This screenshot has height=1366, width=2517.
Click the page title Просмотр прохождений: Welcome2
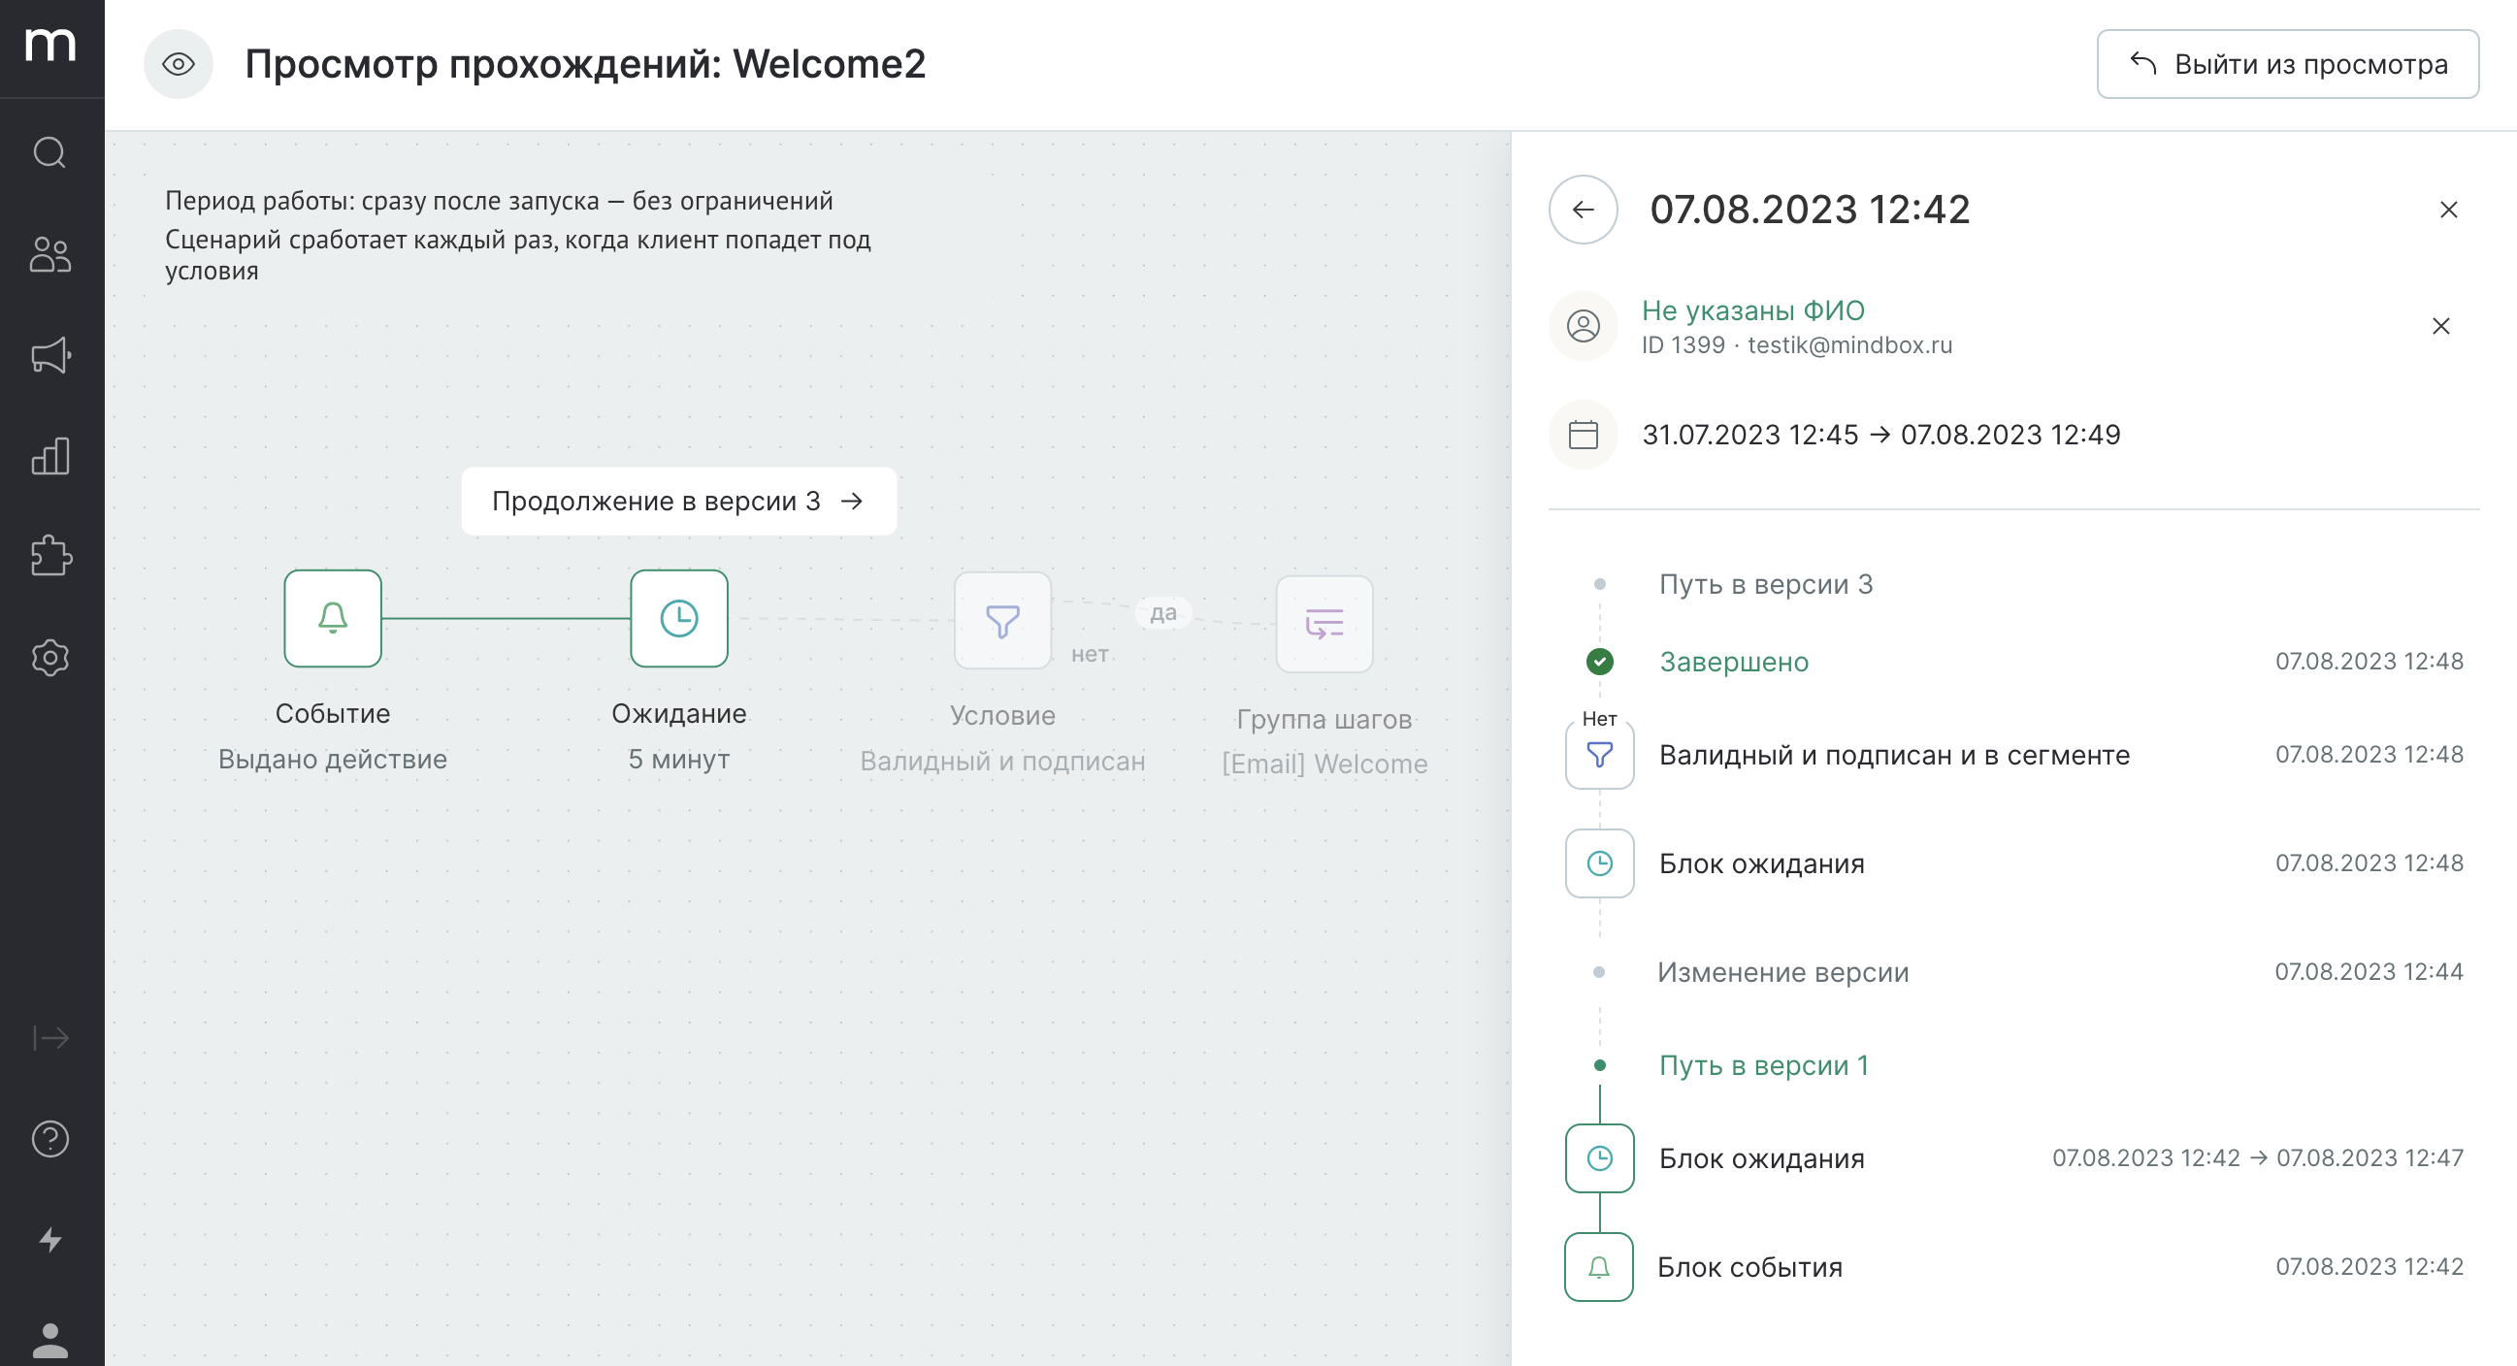click(x=584, y=64)
